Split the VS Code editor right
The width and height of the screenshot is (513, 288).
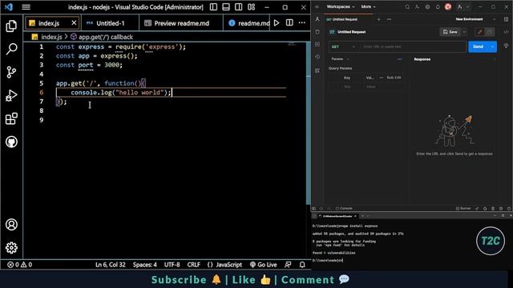(289, 23)
